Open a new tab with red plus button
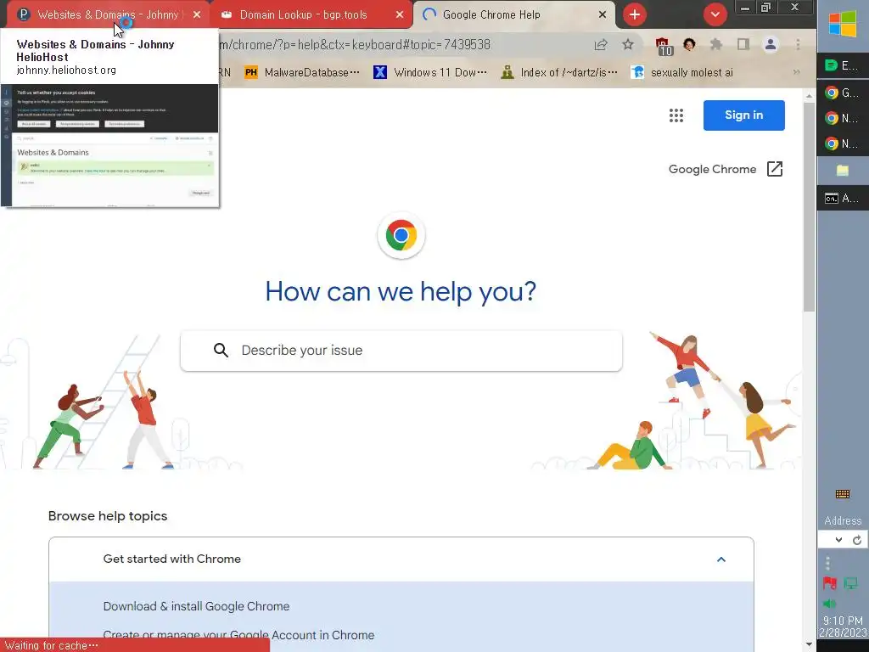869x652 pixels. [635, 14]
